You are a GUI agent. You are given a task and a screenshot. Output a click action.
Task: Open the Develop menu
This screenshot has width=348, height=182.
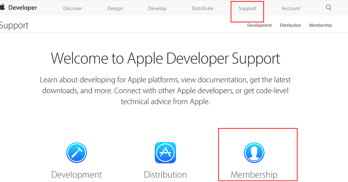(x=157, y=8)
